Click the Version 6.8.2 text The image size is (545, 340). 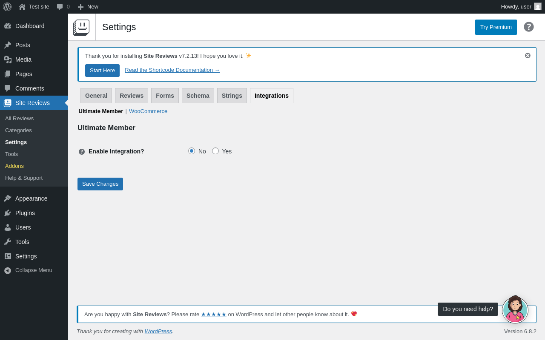(520, 331)
